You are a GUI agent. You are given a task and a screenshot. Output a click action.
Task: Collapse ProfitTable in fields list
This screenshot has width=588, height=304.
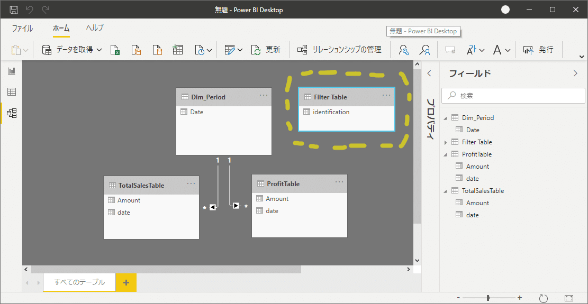coord(446,154)
